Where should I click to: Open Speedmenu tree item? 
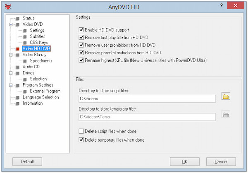click(41, 61)
